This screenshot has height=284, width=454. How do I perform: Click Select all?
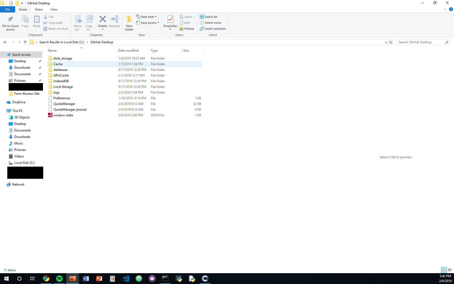208,17
